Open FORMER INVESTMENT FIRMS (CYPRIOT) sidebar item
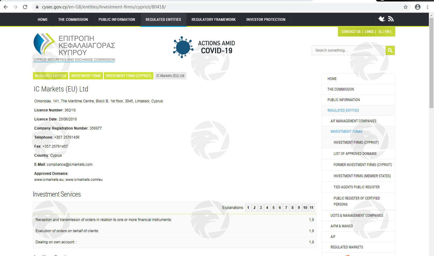This screenshot has width=434, height=256. (x=358, y=165)
